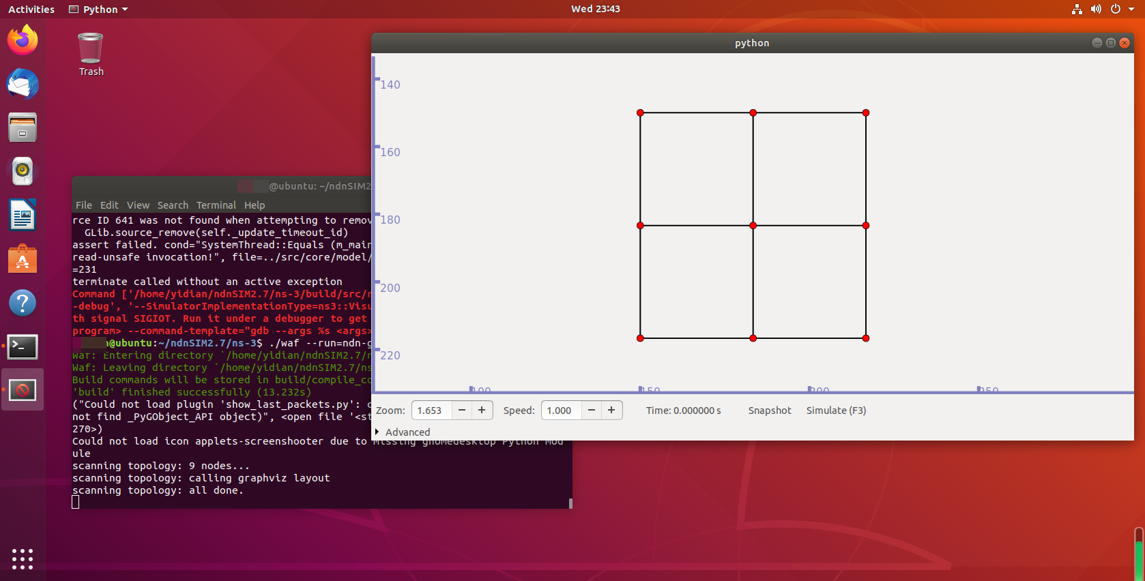Maximize the python visualizer window
The width and height of the screenshot is (1145, 581).
tap(1111, 43)
